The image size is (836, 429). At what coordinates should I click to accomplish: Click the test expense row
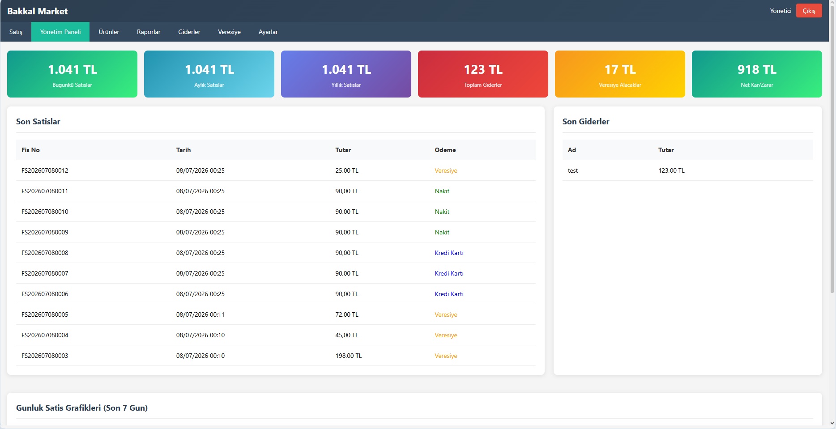click(x=687, y=170)
